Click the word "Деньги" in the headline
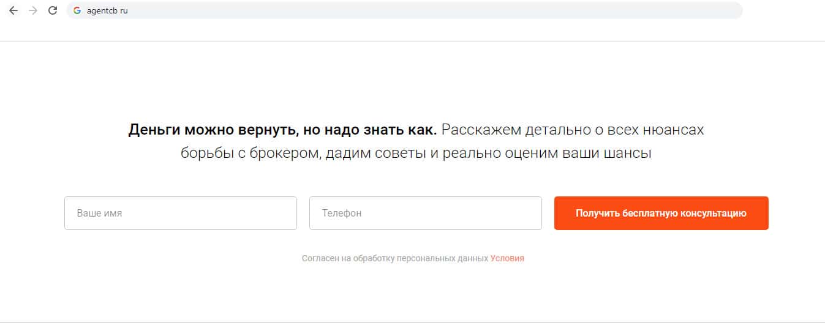 click(154, 130)
